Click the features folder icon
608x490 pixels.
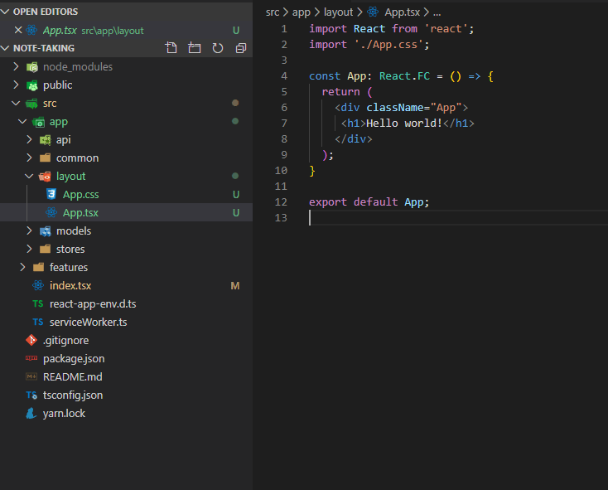[x=38, y=267]
